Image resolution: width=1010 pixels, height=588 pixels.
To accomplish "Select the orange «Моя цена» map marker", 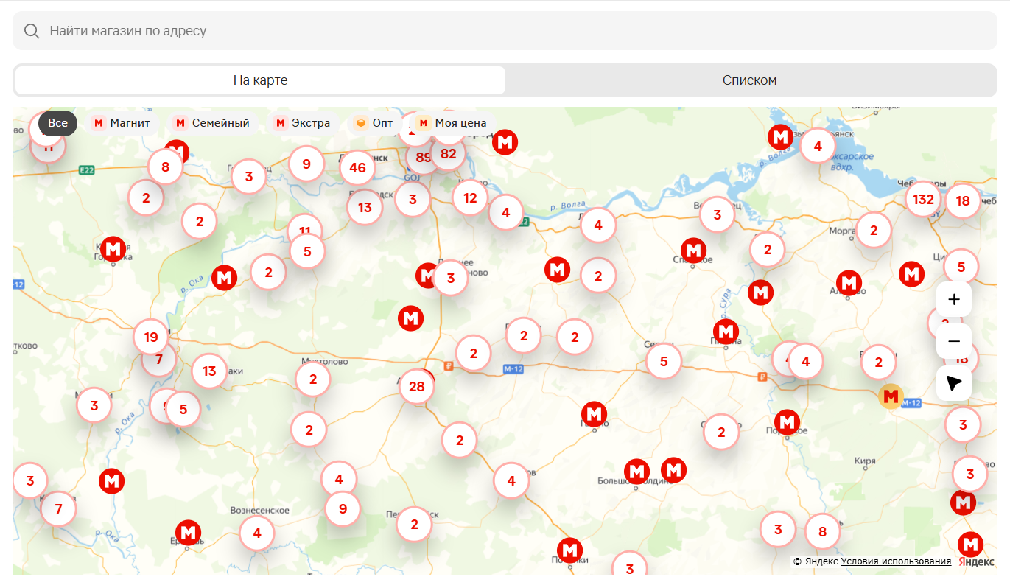I will 891,396.
